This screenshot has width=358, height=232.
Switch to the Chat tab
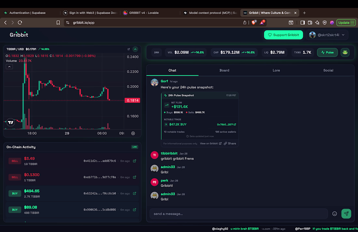point(172,70)
